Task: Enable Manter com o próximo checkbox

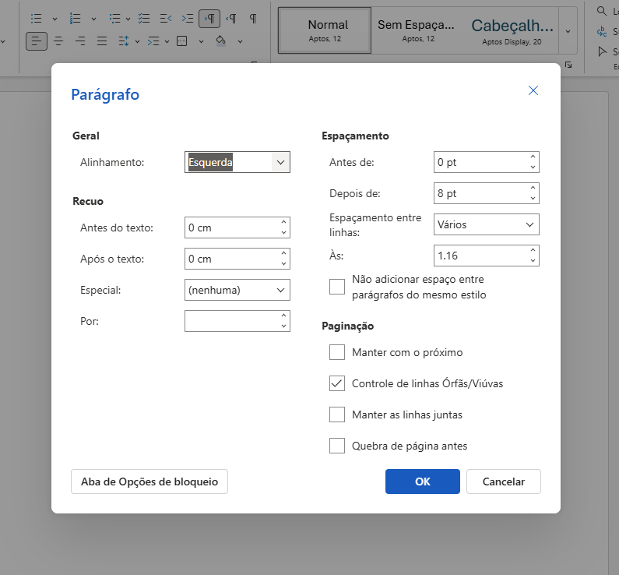Action: pos(337,352)
